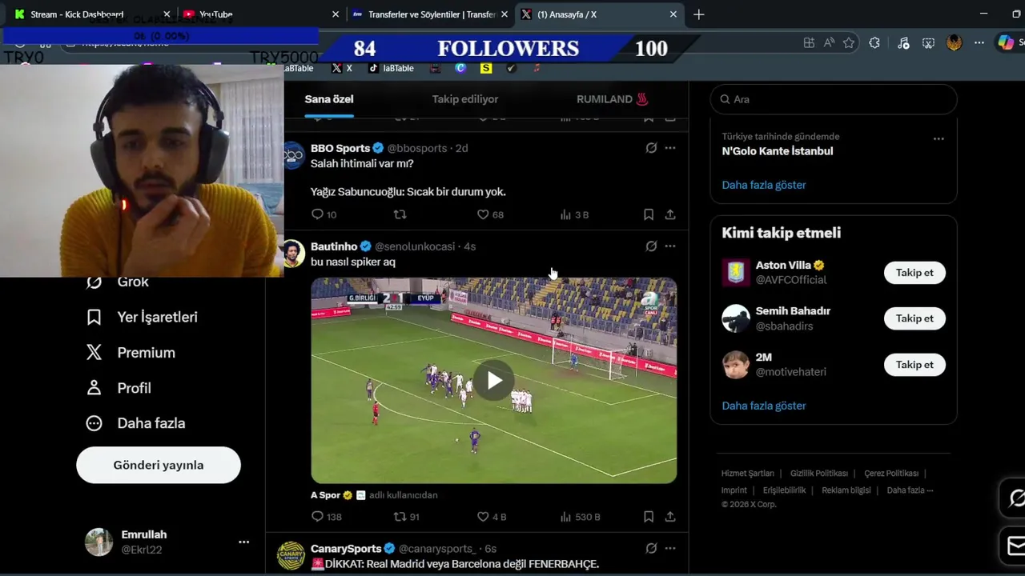1025x576 pixels.
Task: View analytics of BBO Sports post
Action: 574,214
